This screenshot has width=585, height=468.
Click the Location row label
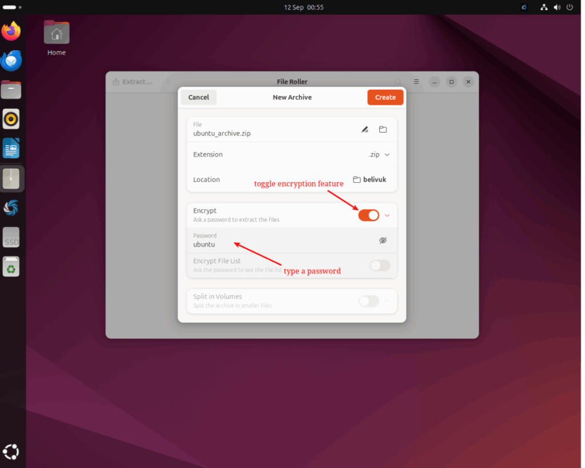[x=206, y=179]
